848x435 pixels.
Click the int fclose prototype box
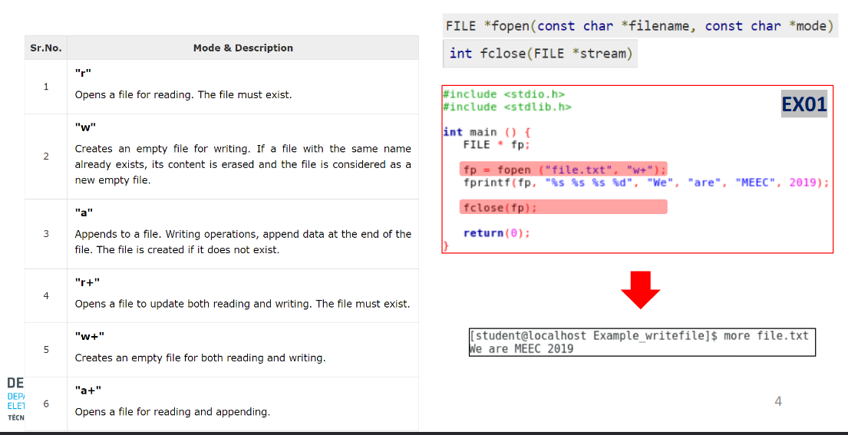tap(540, 53)
